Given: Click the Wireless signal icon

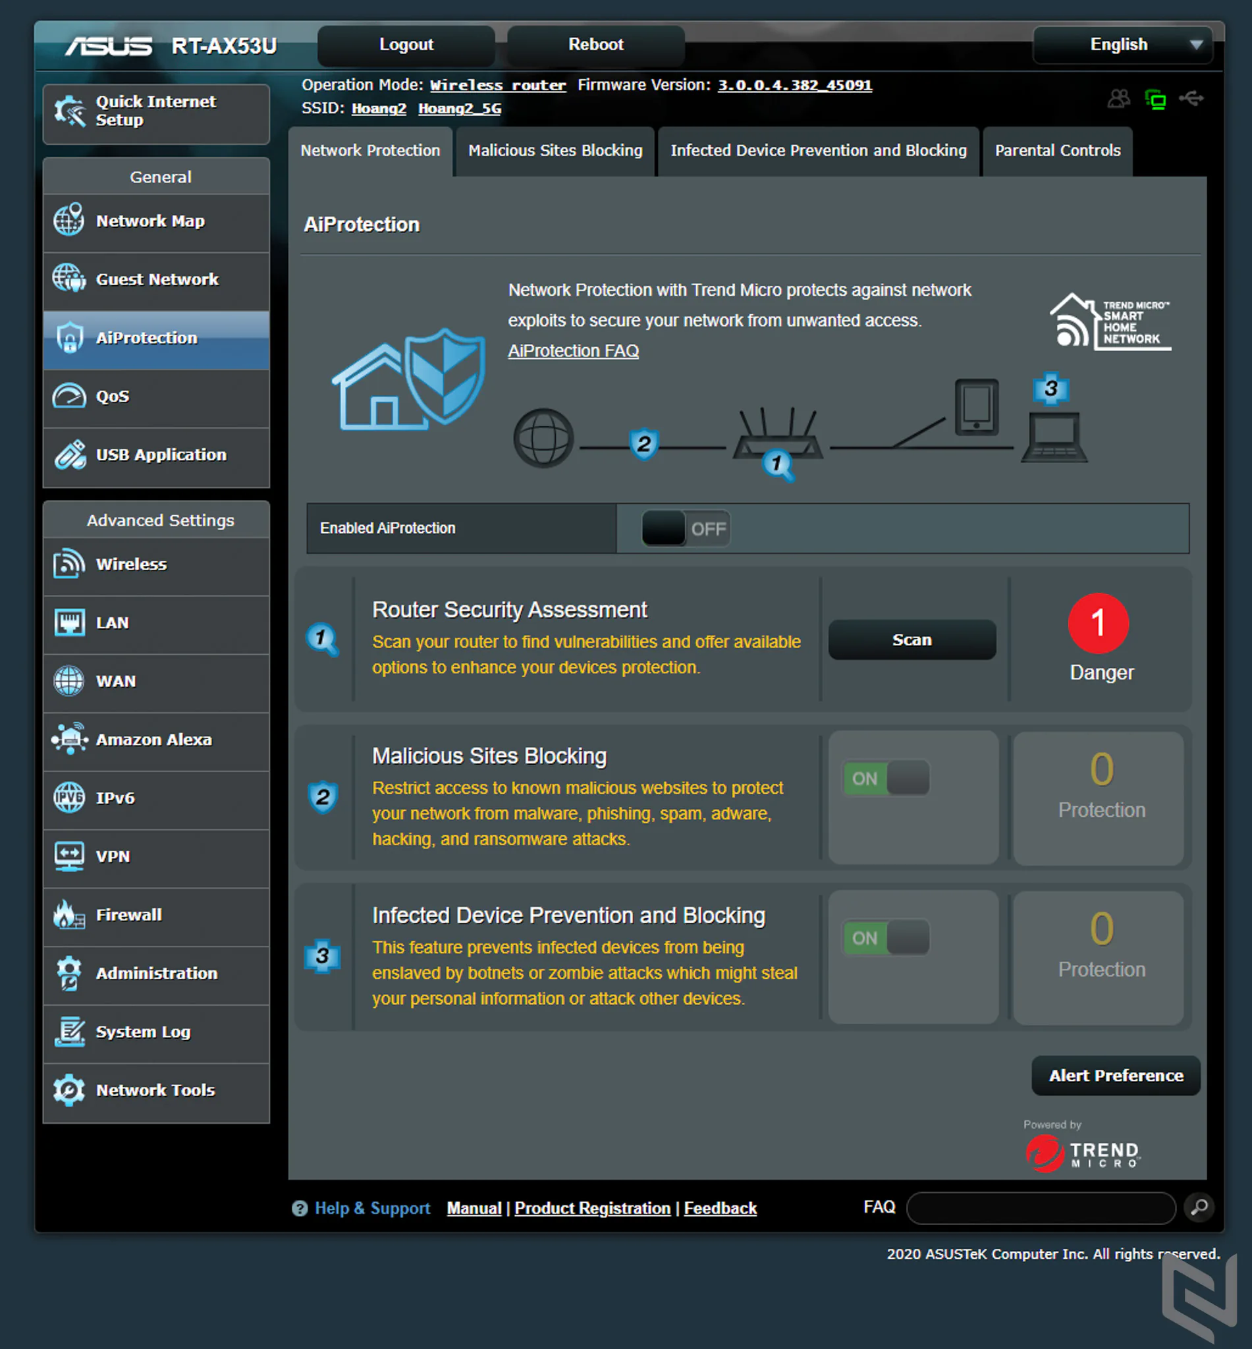Looking at the screenshot, I should [x=69, y=564].
